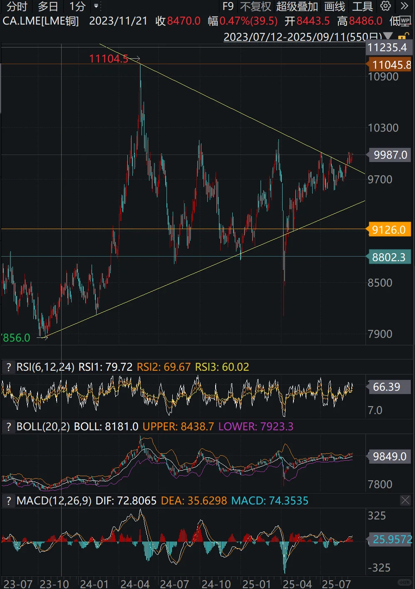Click the 9987.0 current price tag

tap(390, 155)
